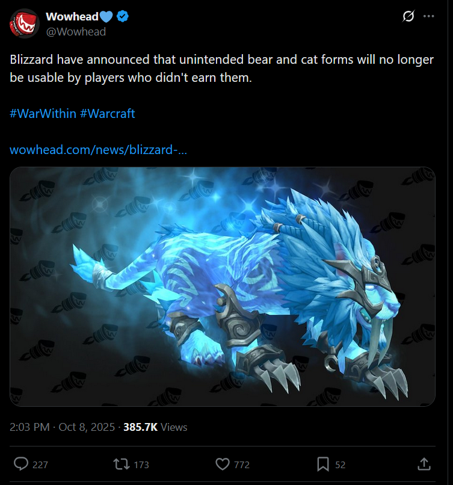Click the blue verified checkmark badge

pyautogui.click(x=123, y=16)
